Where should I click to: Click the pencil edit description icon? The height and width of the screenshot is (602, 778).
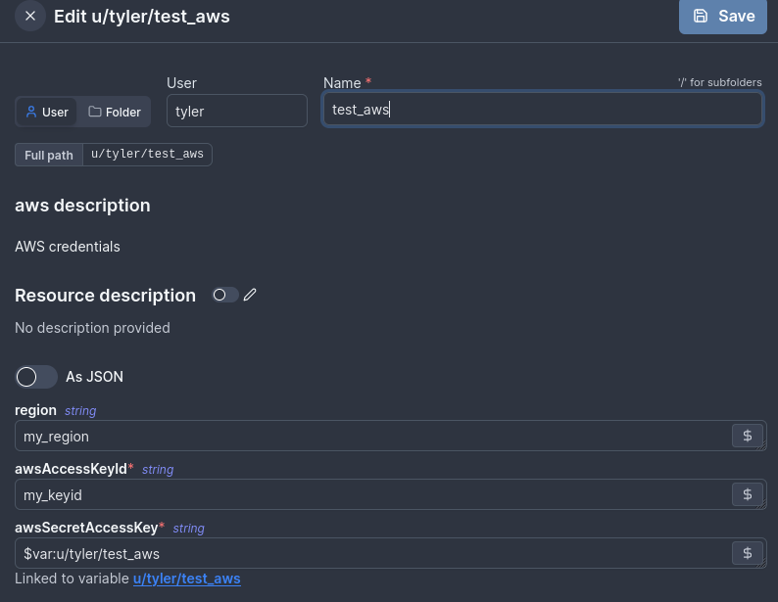[250, 295]
